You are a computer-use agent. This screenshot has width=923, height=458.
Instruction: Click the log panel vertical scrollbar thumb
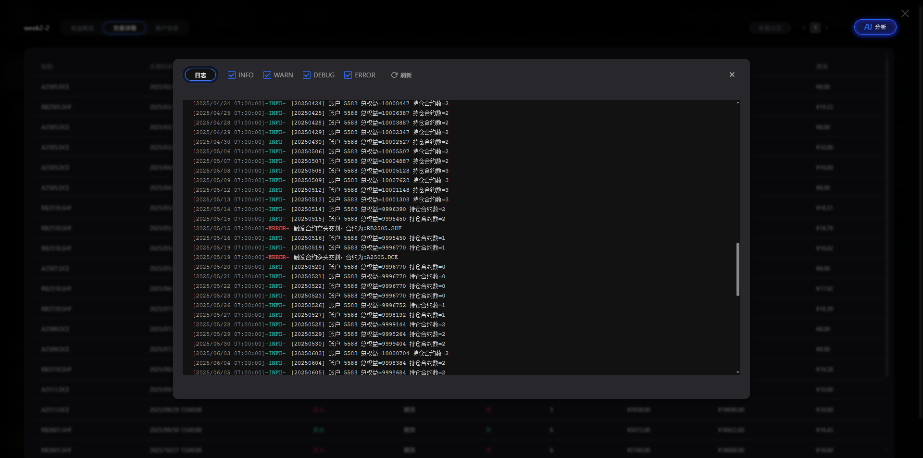pyautogui.click(x=737, y=269)
